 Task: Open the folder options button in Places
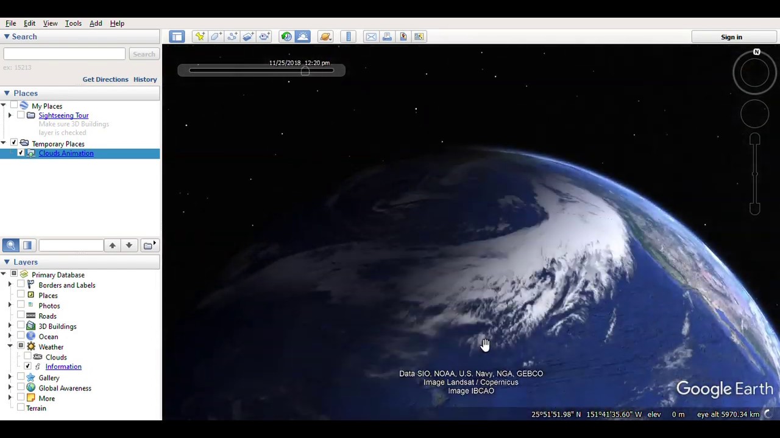pos(149,245)
